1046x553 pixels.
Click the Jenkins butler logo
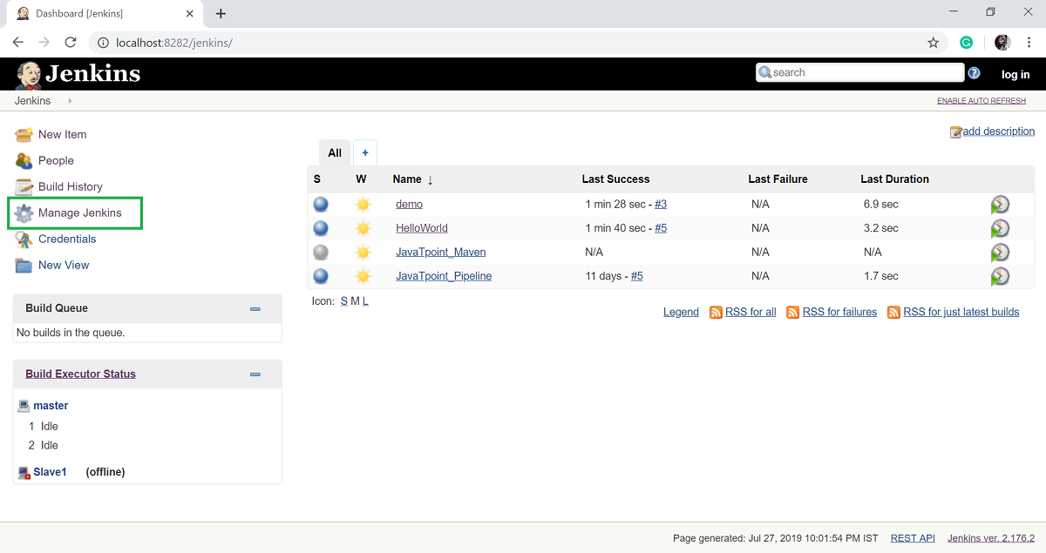(28, 75)
